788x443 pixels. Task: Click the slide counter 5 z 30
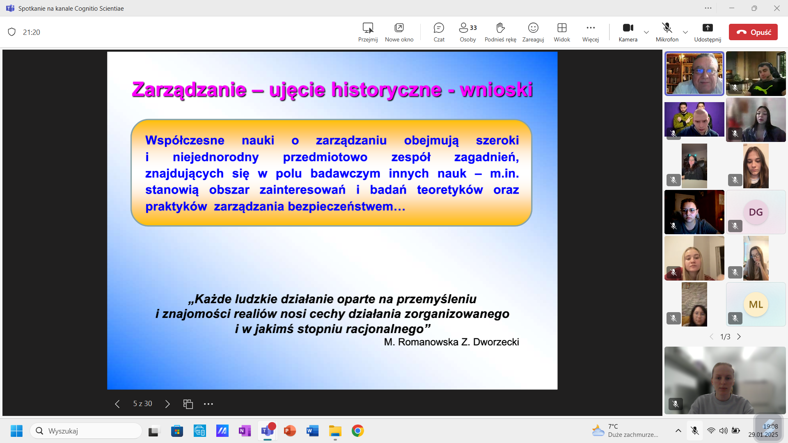[x=142, y=404]
